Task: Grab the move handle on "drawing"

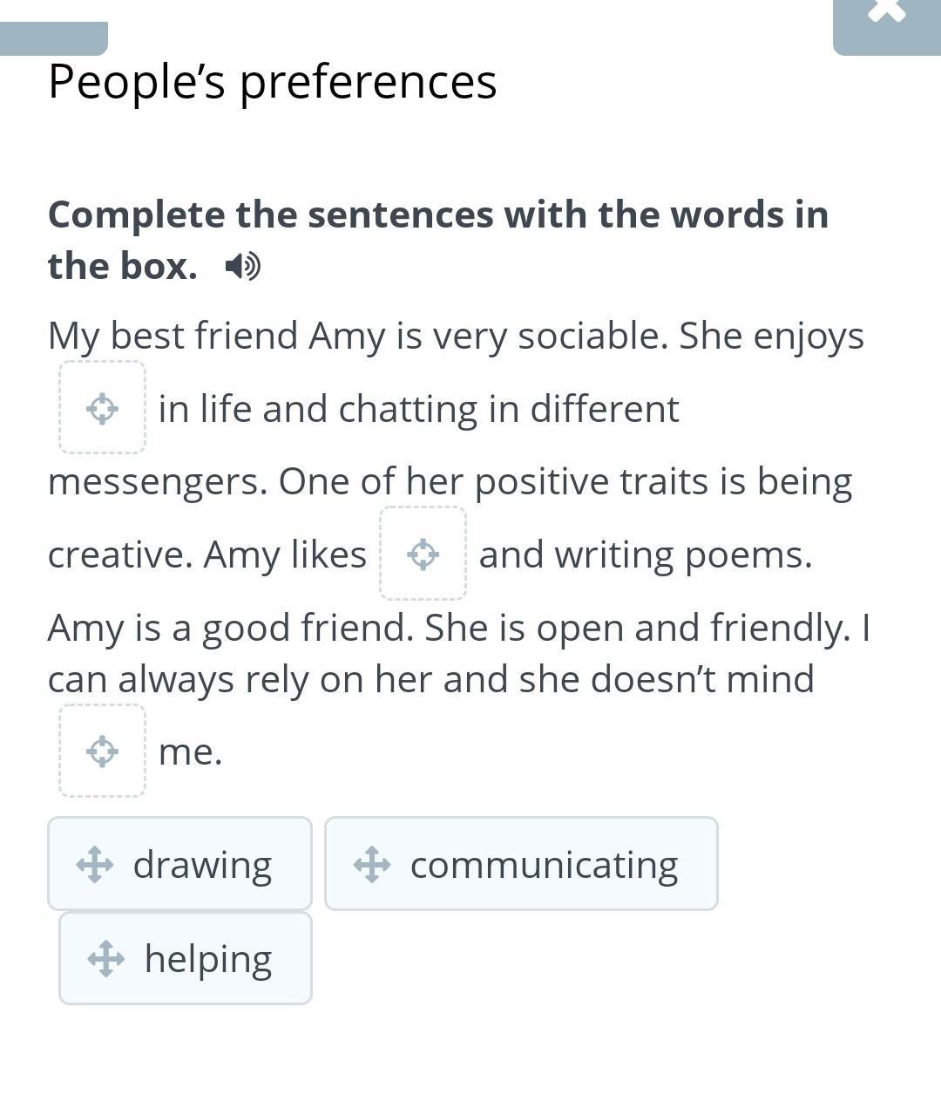Action: [94, 865]
